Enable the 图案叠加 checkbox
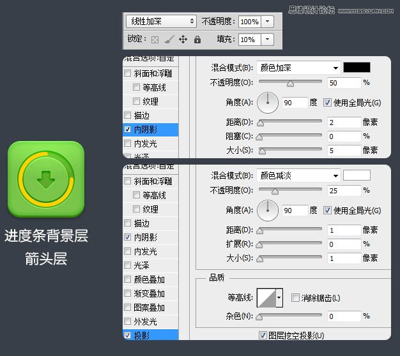This screenshot has height=356, width=400. (128, 307)
